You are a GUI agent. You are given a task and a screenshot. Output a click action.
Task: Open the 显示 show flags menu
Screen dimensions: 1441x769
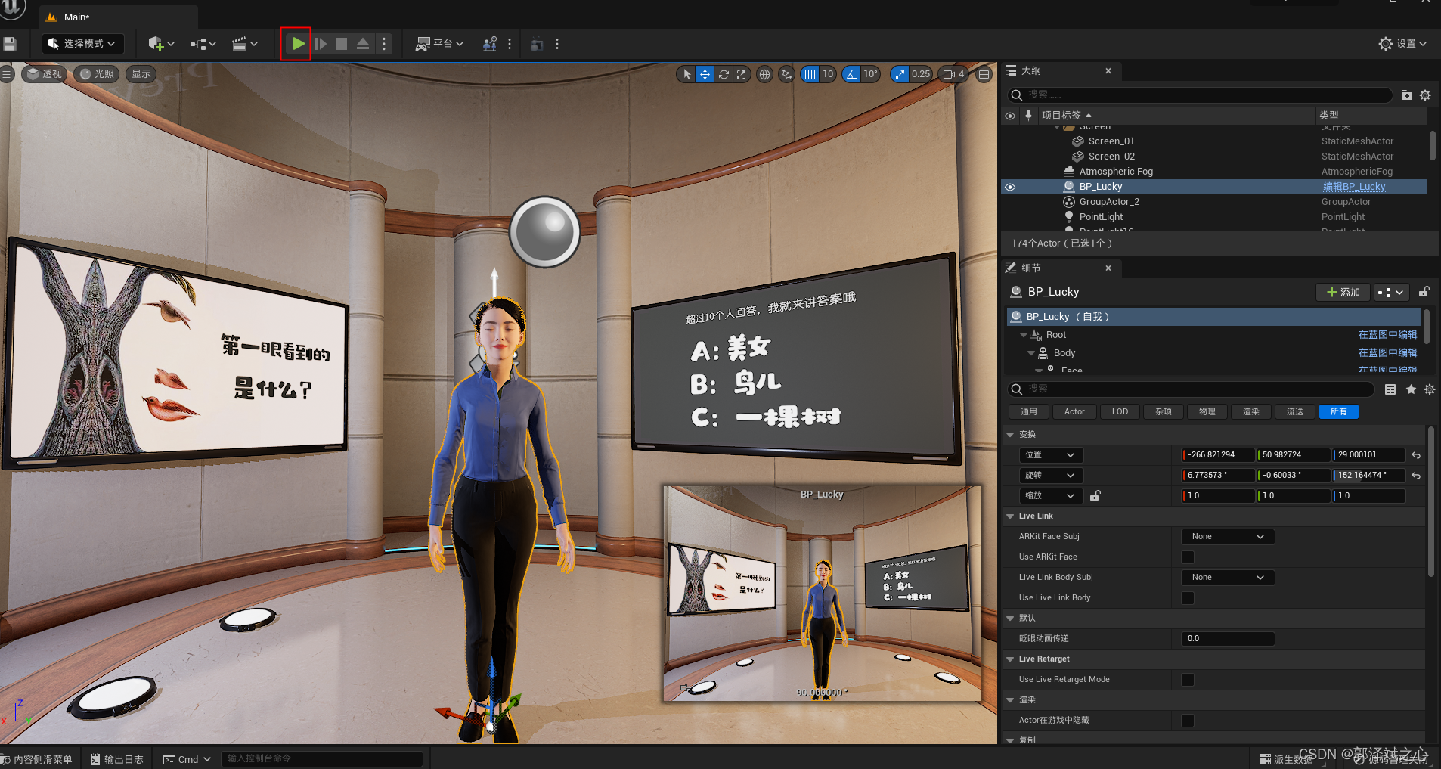point(141,74)
